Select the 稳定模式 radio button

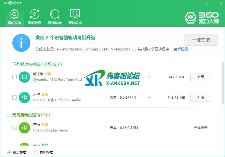(9, 153)
